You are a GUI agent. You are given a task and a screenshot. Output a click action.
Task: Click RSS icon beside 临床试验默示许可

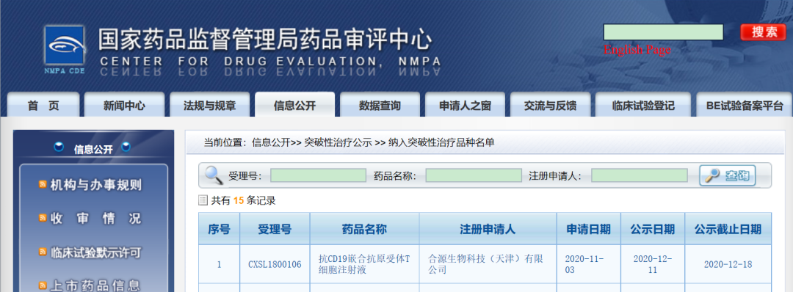pos(43,252)
